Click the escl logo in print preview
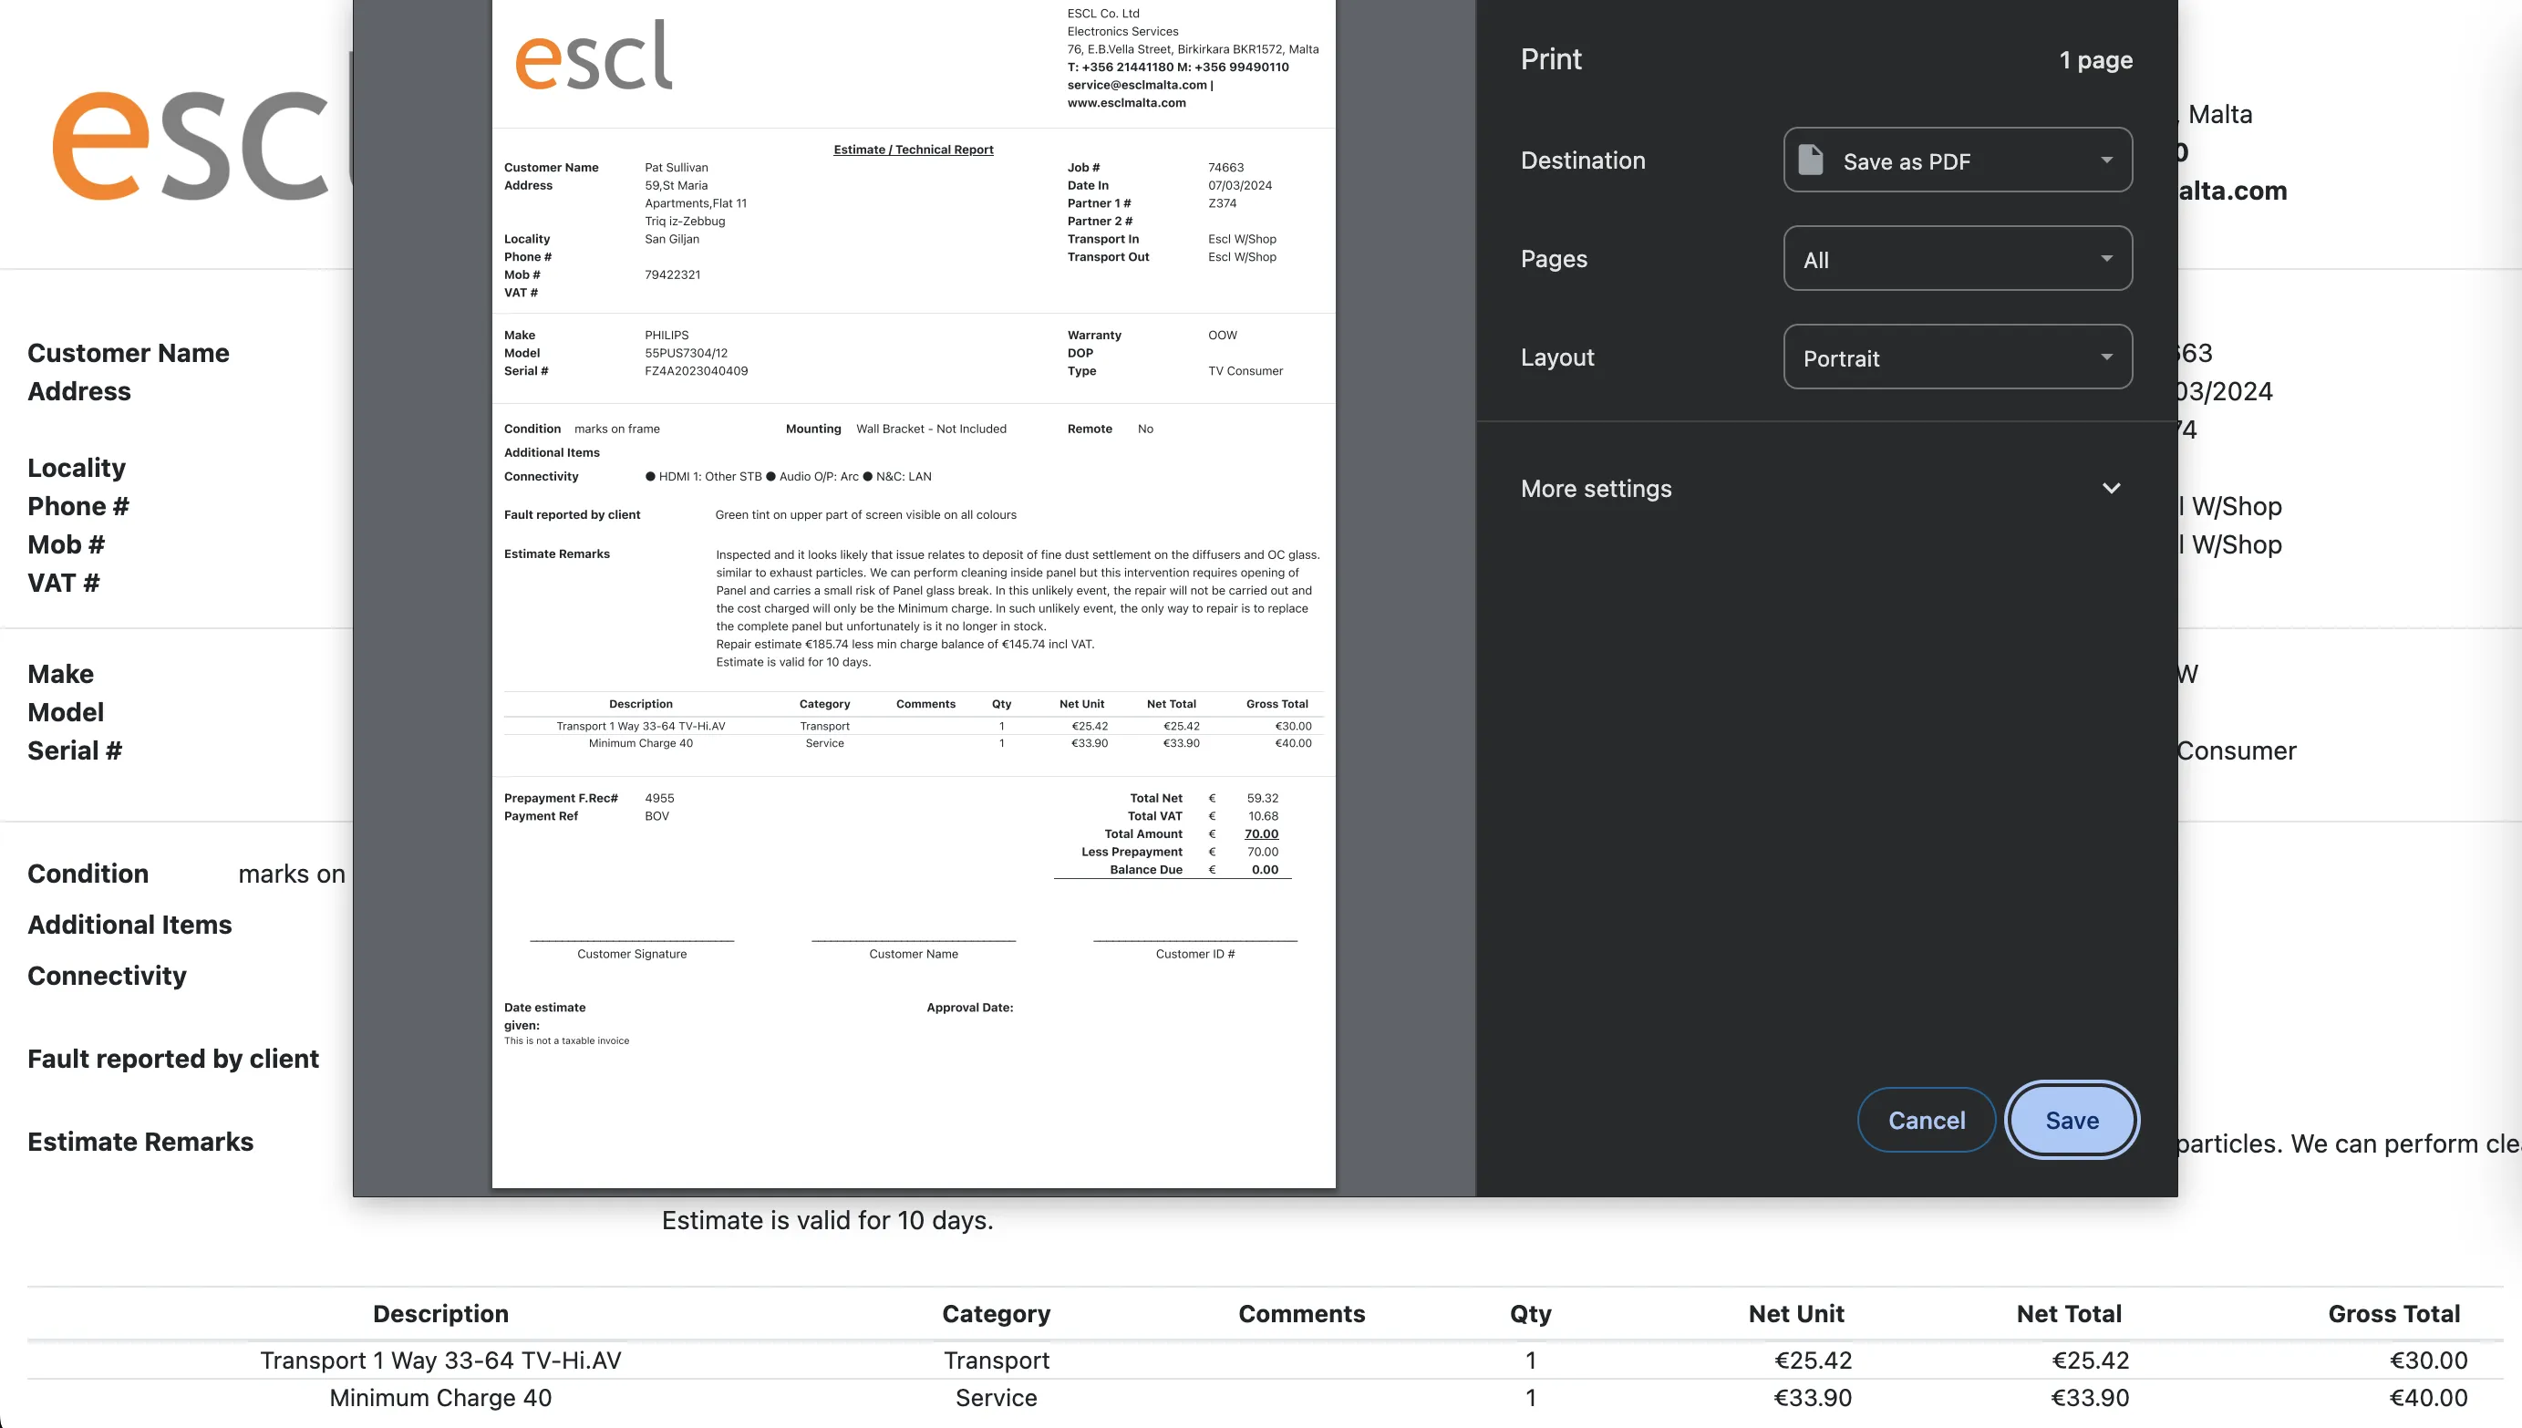 (594, 57)
